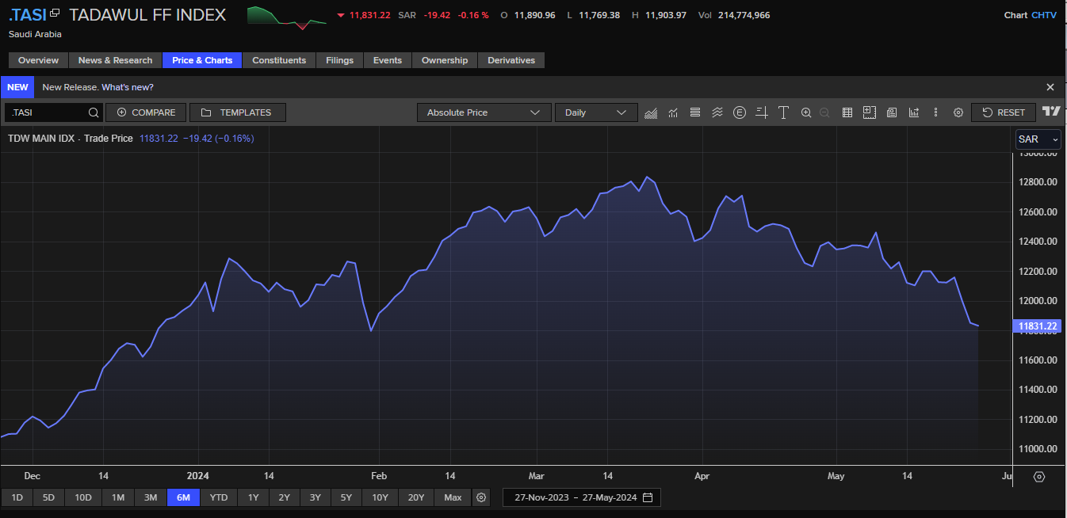Click the .TASI symbol search field
1067x518 pixels.
tap(48, 112)
